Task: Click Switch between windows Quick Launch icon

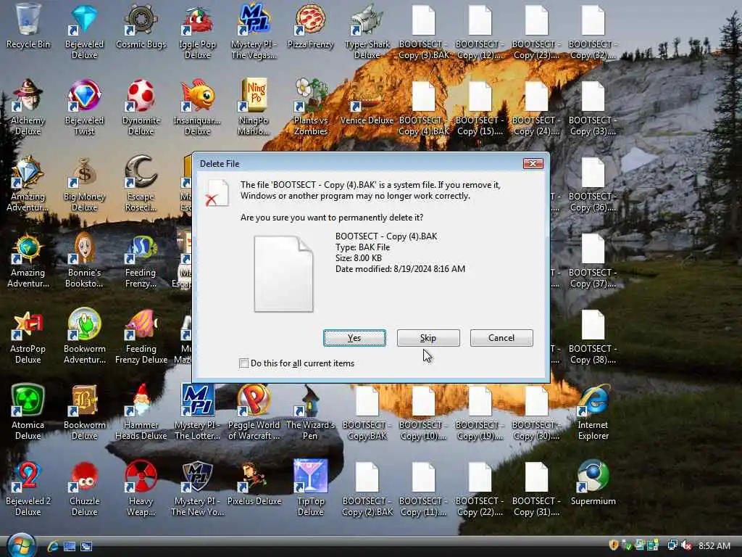Action: [x=86, y=546]
